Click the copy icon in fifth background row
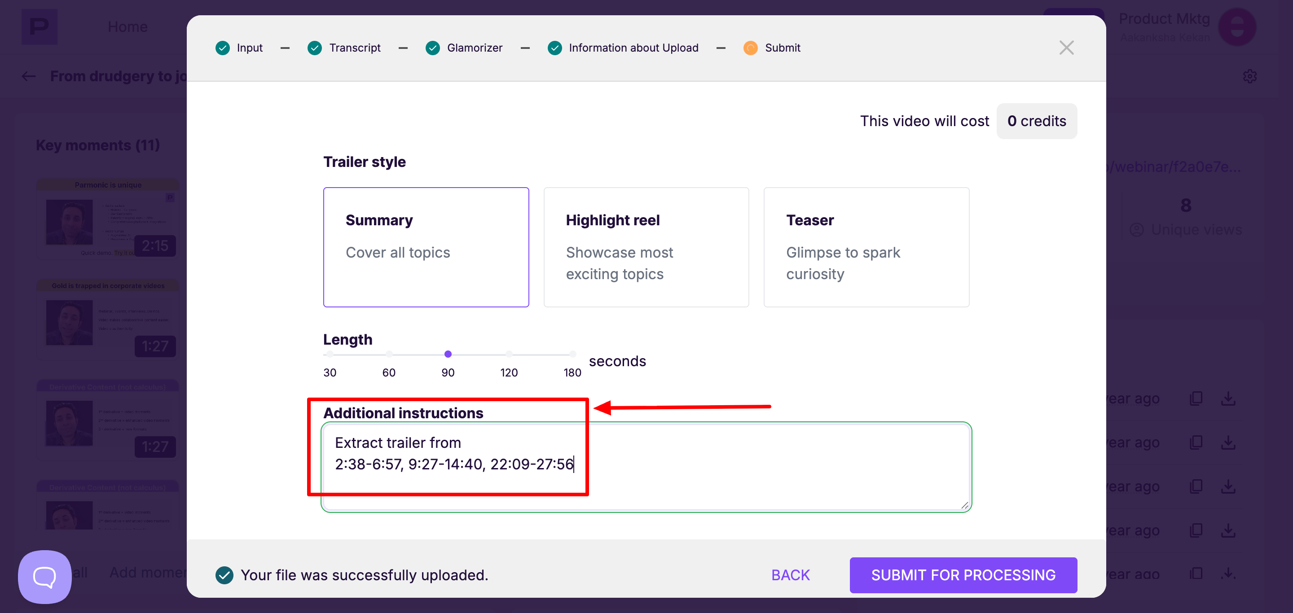The height and width of the screenshot is (613, 1293). tap(1196, 574)
